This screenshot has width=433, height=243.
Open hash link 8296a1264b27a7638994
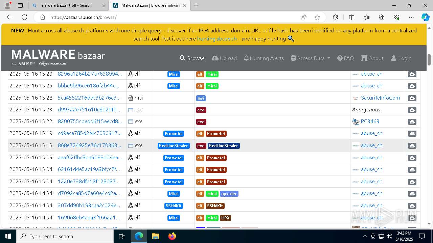[90, 74]
